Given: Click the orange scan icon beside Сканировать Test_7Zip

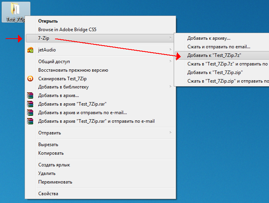Looking at the screenshot, I should [30, 79].
